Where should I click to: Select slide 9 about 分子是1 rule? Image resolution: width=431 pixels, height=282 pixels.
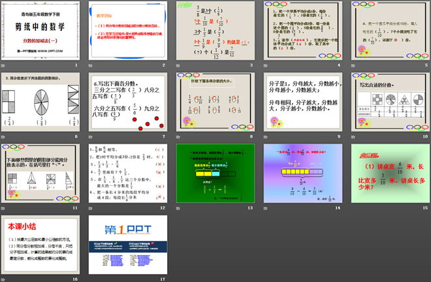click(x=300, y=102)
